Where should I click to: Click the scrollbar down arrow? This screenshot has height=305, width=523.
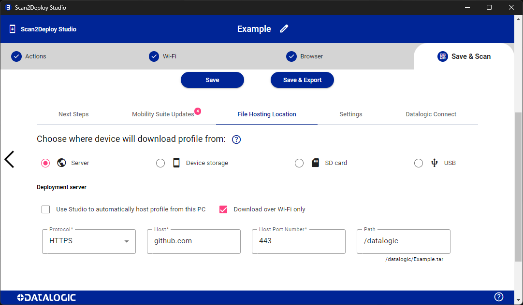pos(518,300)
